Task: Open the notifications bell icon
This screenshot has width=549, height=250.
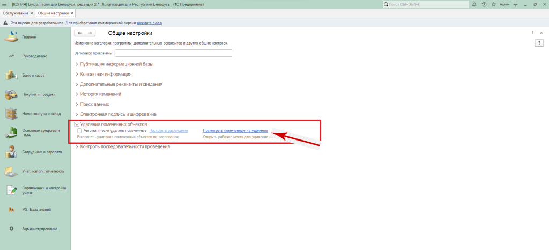Action: [x=476, y=4]
